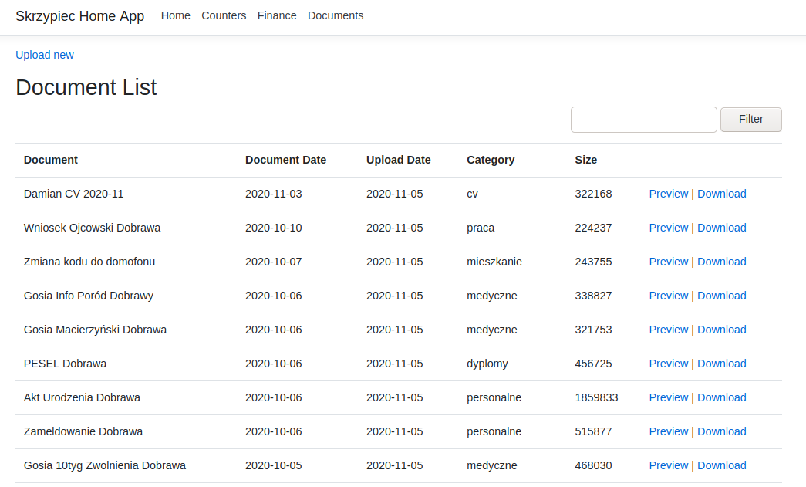806x487 pixels.
Task: Preview the PESEL Dobrawa document
Action: tap(668, 364)
